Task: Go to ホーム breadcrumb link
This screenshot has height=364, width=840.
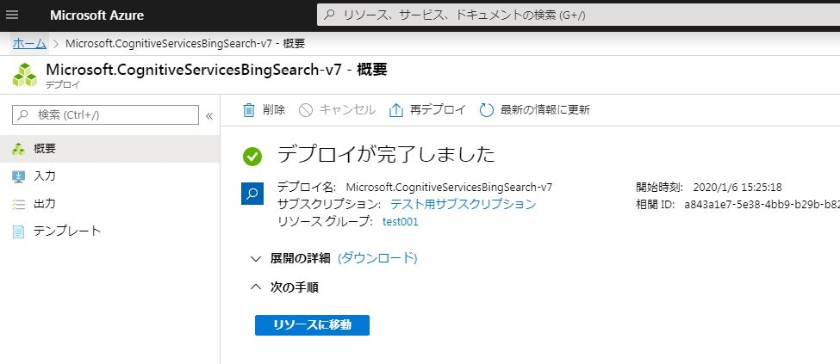Action: tap(29, 43)
